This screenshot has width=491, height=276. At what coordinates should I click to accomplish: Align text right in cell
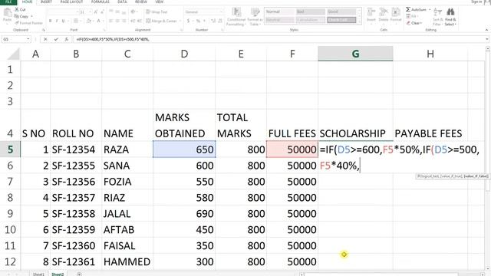pyautogui.click(x=124, y=21)
